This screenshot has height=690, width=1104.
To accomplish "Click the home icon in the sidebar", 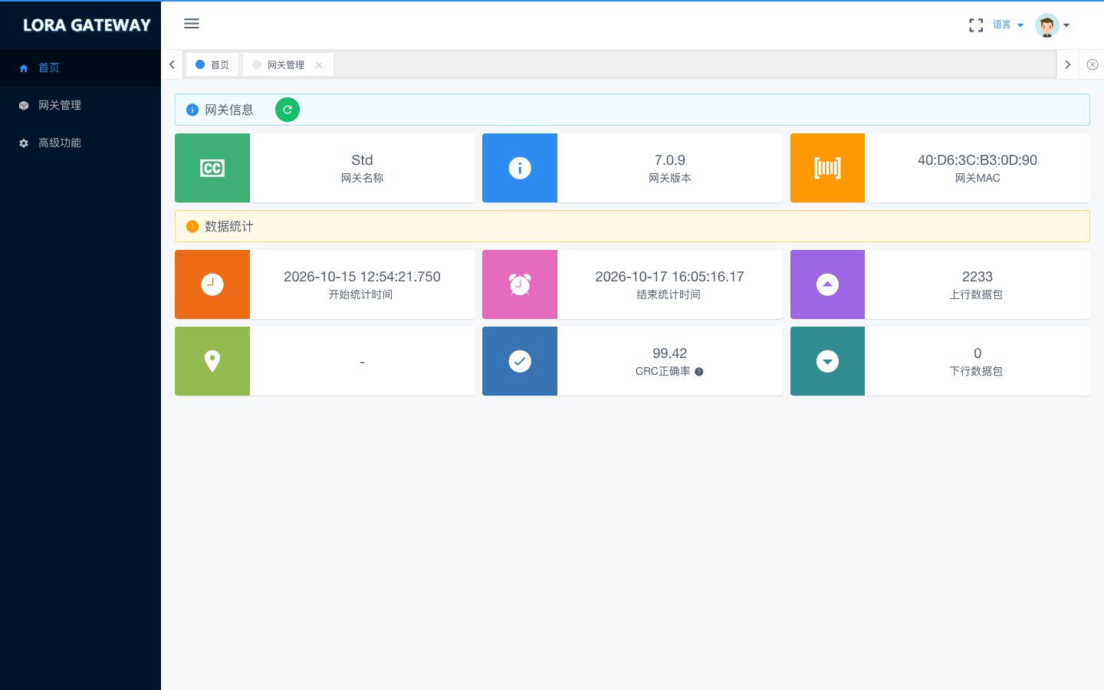I will click(24, 68).
